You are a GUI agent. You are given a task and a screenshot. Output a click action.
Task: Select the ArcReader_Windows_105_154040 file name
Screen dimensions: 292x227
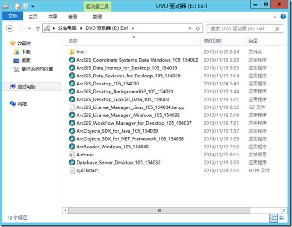point(112,147)
